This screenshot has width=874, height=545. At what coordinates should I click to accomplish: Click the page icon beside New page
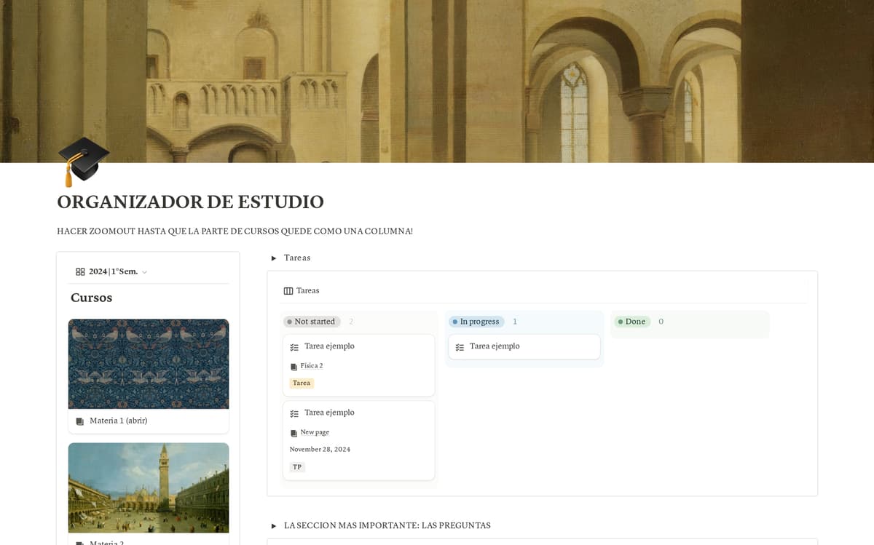pyautogui.click(x=293, y=431)
